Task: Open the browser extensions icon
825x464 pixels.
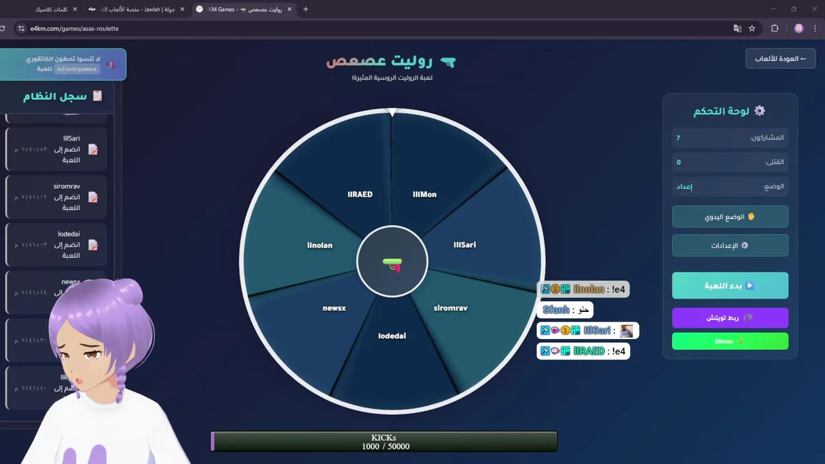Action: [x=775, y=28]
